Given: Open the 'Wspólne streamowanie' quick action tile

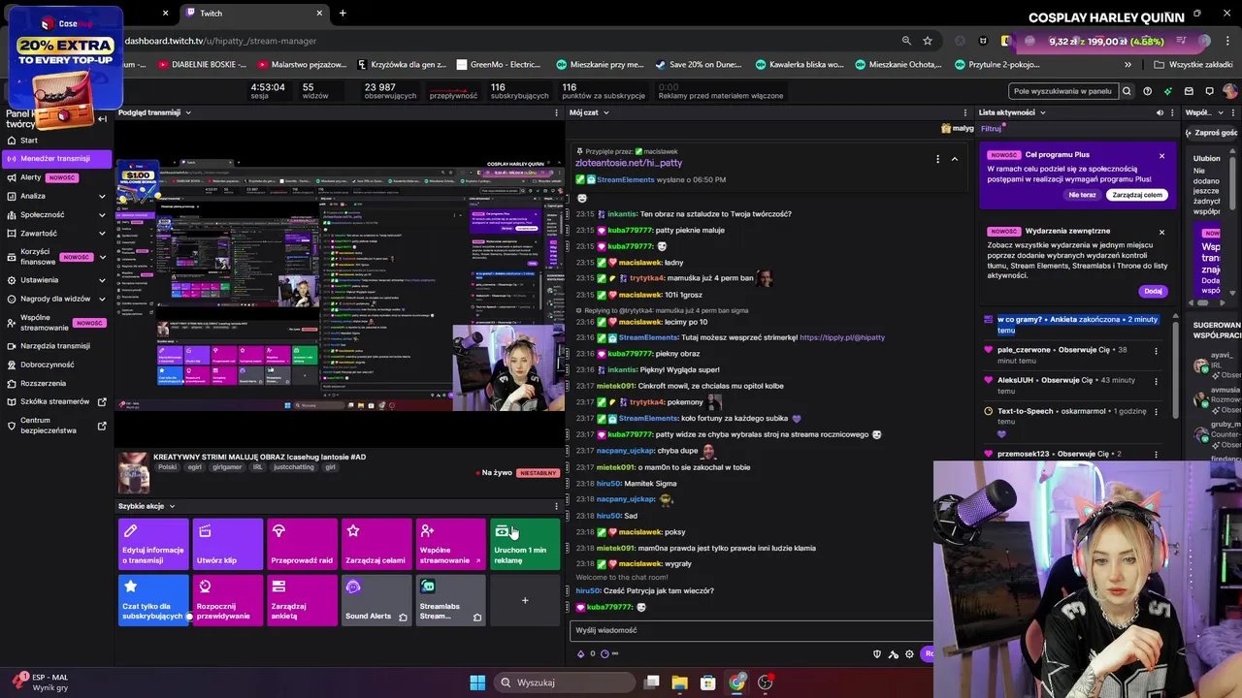Looking at the screenshot, I should pos(450,544).
